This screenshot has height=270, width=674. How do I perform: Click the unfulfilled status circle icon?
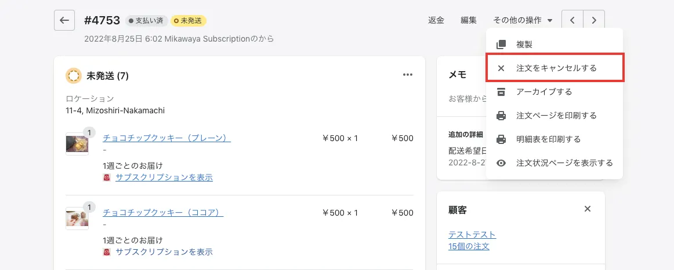click(74, 76)
